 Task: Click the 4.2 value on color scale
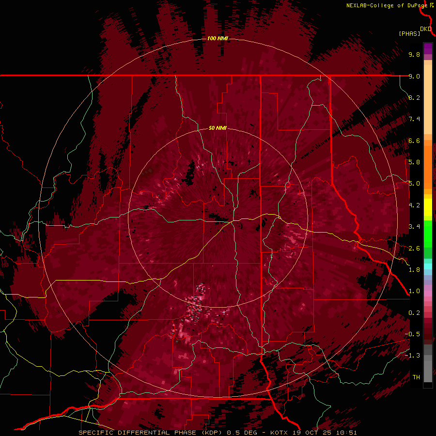point(414,205)
